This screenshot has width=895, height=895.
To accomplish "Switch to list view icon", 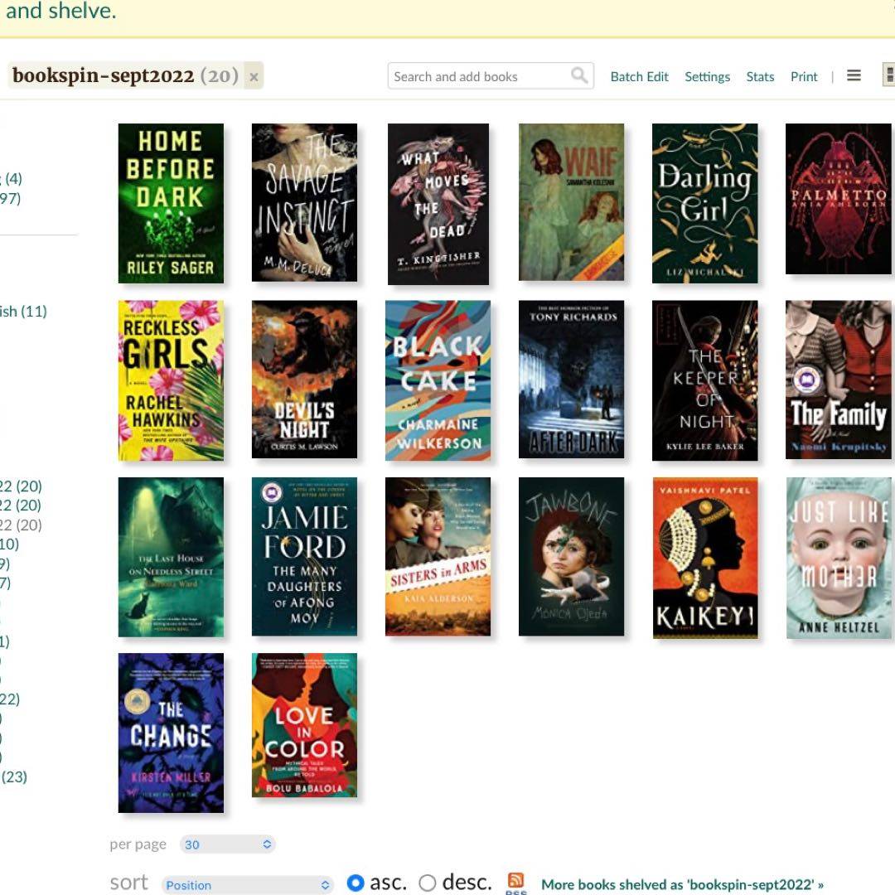I will point(854,76).
